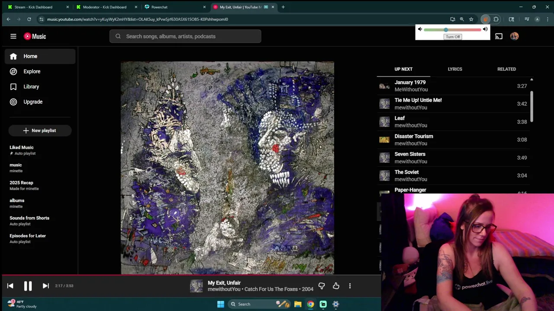Dislike My Exit, Unfair

pyautogui.click(x=321, y=286)
